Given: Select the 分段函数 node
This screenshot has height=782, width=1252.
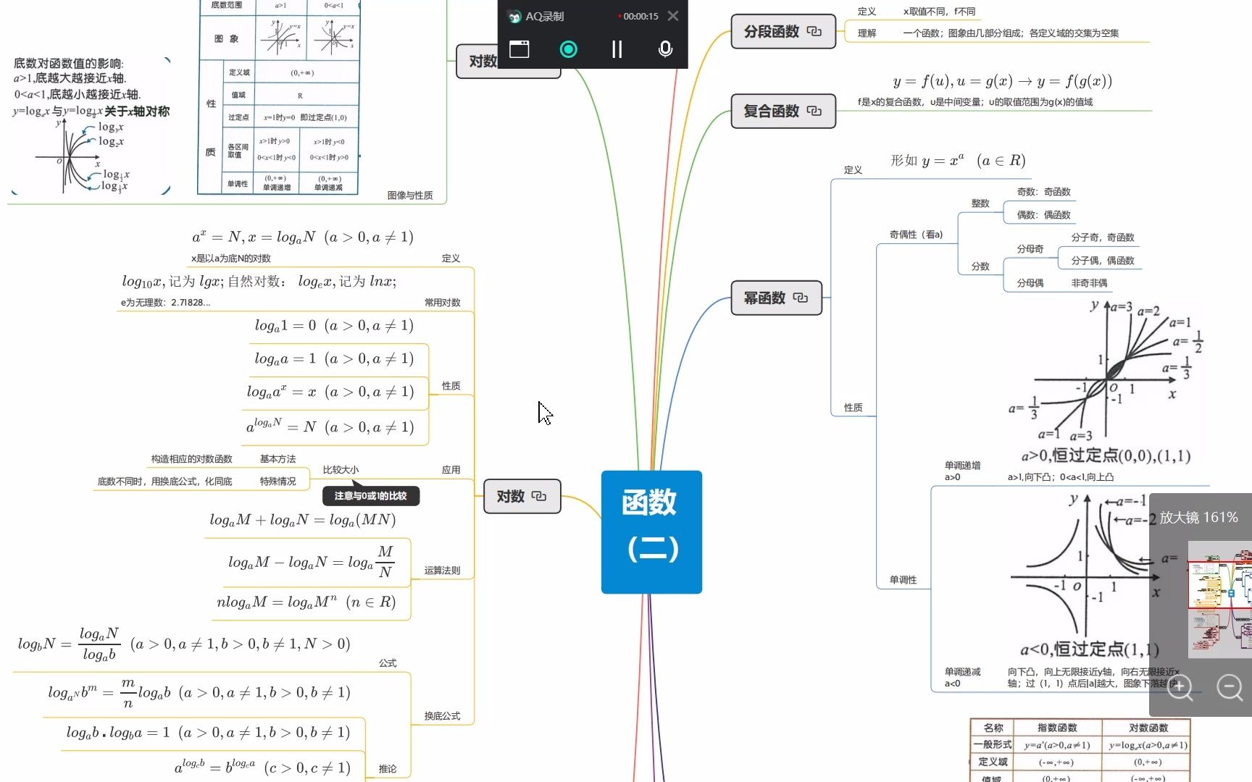Looking at the screenshot, I should click(783, 32).
